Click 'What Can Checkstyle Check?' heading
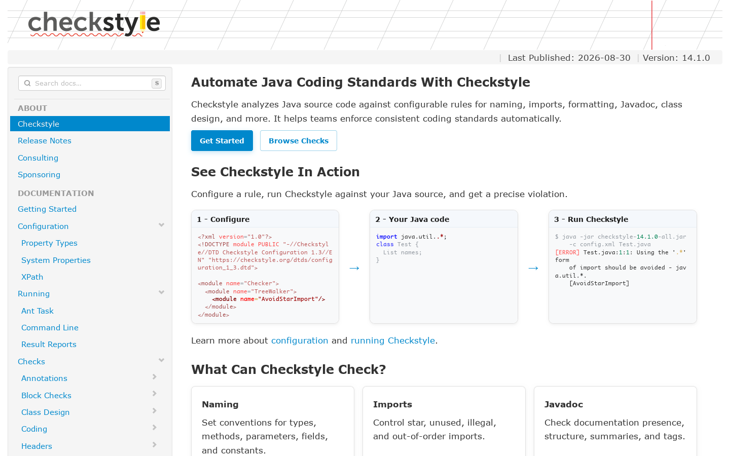Image resolution: width=730 pixels, height=456 pixels. (x=288, y=369)
